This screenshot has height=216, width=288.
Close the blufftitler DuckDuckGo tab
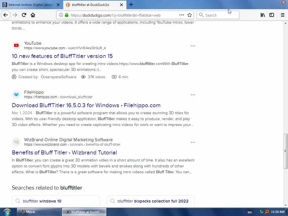[x=121, y=5]
